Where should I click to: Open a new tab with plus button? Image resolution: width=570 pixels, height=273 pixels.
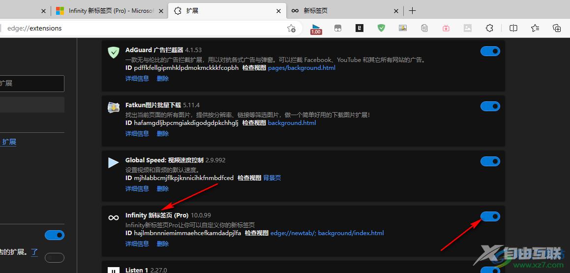pos(412,11)
